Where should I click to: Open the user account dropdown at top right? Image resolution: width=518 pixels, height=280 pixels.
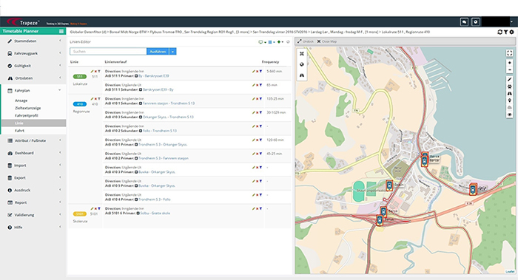click(x=512, y=21)
